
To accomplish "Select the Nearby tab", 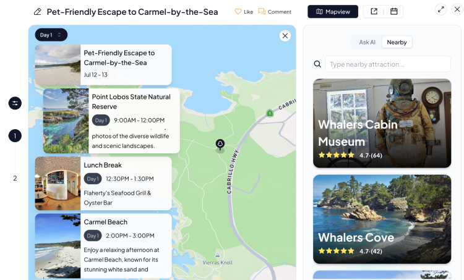I will click(x=397, y=42).
